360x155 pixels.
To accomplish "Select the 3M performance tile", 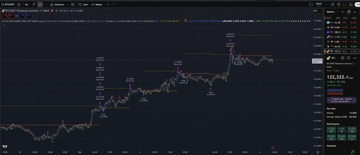I will tap(352, 130).
